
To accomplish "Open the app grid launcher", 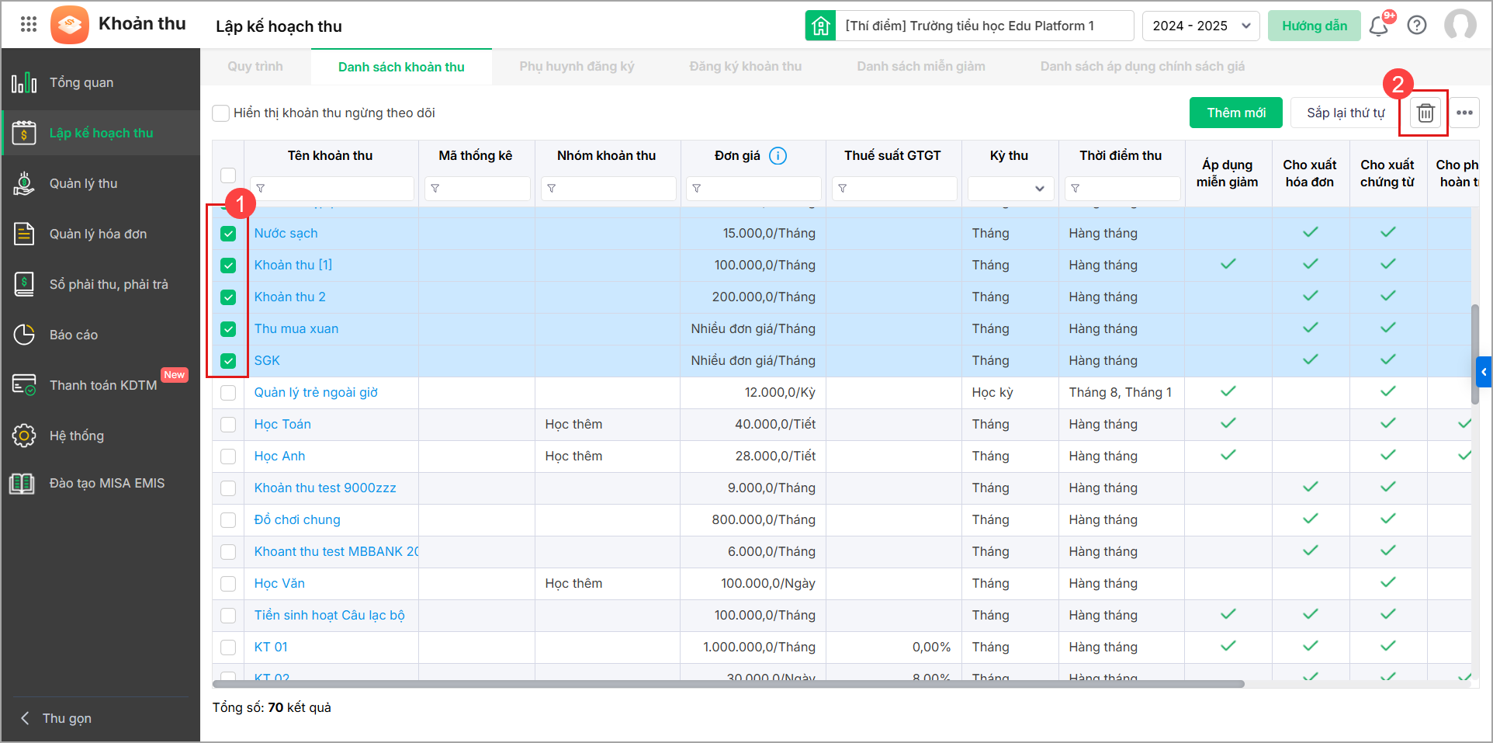I will pyautogui.click(x=29, y=24).
